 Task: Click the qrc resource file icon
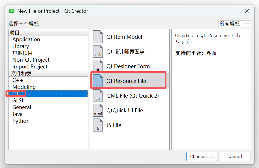pos(98,81)
